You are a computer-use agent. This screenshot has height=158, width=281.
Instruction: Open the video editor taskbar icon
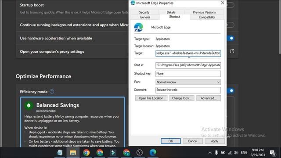click(x=113, y=153)
